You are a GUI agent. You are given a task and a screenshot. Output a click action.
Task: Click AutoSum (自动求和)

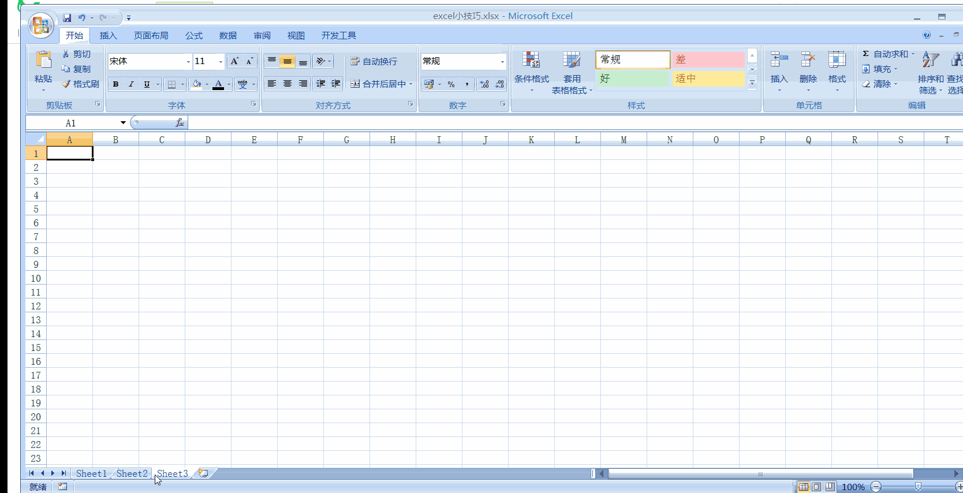889,54
